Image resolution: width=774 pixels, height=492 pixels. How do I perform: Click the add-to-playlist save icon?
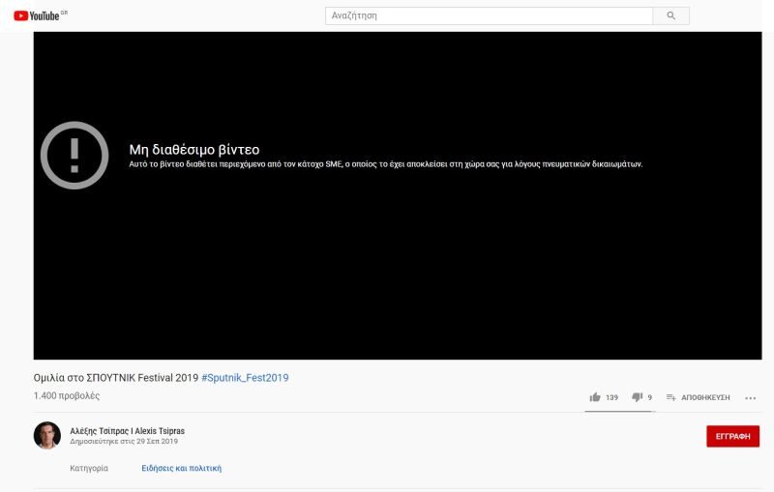(x=670, y=397)
